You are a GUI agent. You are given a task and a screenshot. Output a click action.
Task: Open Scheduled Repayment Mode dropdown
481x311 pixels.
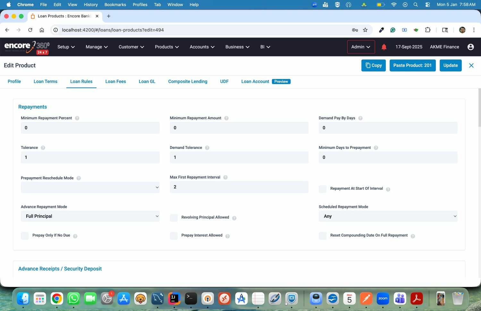coord(388,216)
